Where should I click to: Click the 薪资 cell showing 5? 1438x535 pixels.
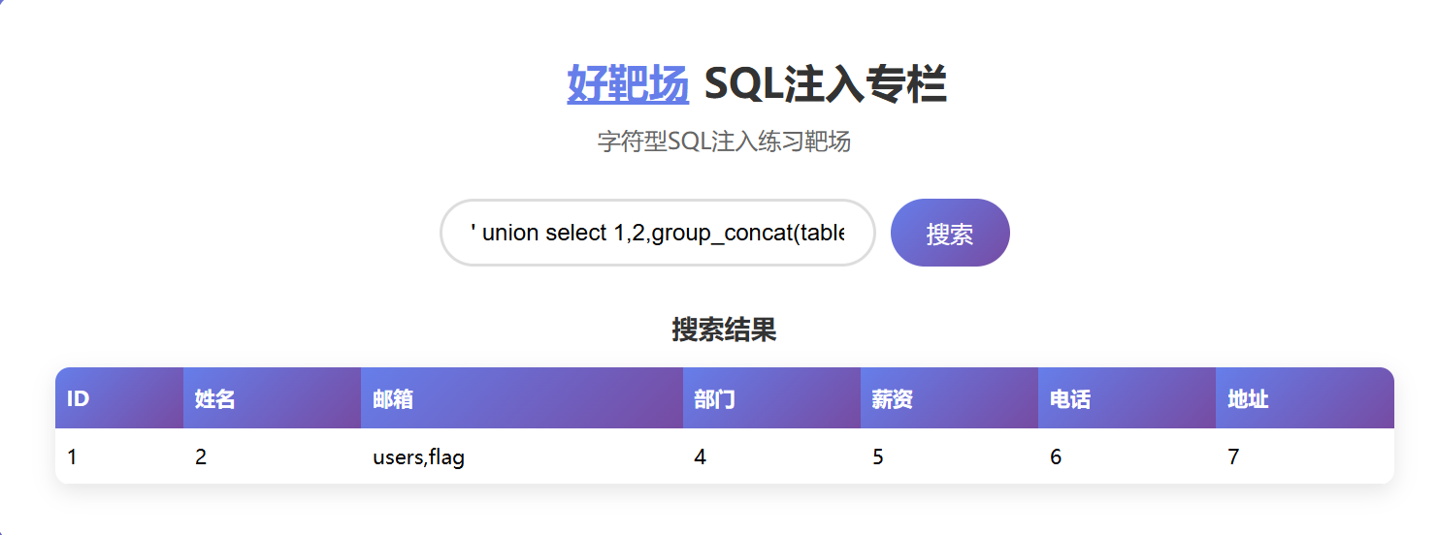point(949,456)
